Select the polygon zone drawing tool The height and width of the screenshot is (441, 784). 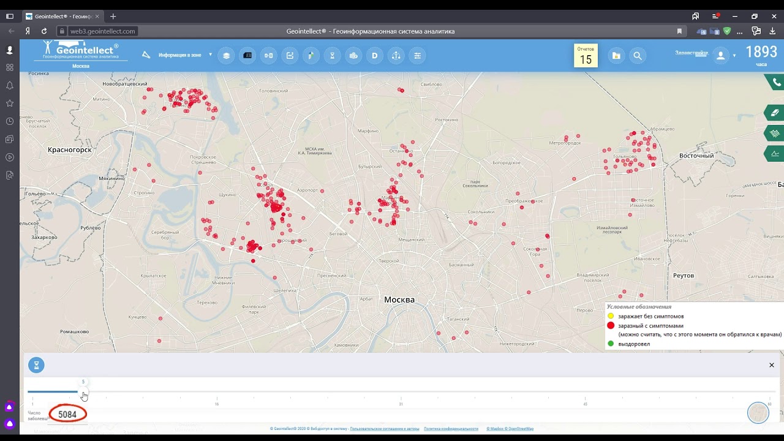point(146,55)
